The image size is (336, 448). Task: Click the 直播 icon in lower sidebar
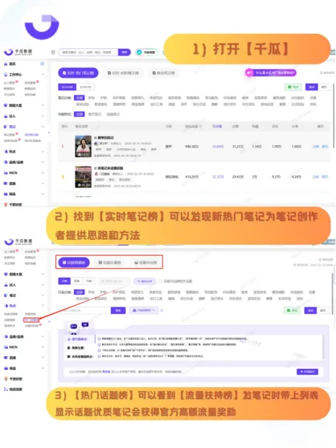[5, 358]
